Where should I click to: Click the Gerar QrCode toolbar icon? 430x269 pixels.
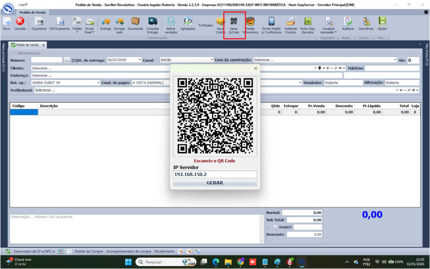pos(234,21)
